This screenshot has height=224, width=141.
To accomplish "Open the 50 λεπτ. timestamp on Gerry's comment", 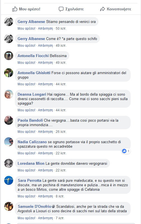I will coord(61,29).
